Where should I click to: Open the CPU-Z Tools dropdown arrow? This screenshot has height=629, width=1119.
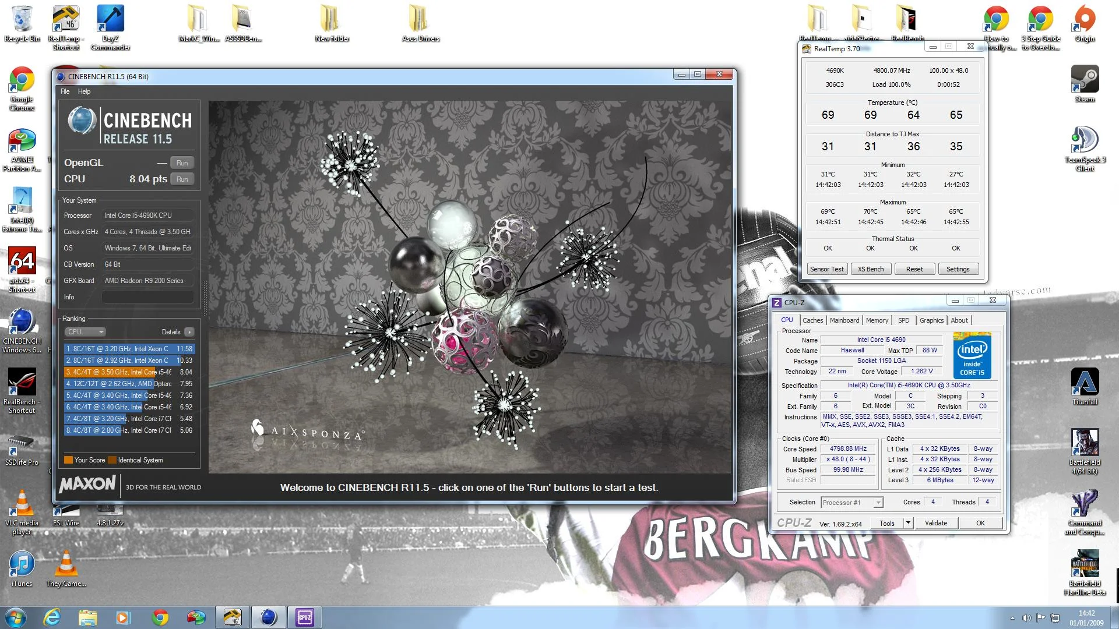[x=908, y=523]
